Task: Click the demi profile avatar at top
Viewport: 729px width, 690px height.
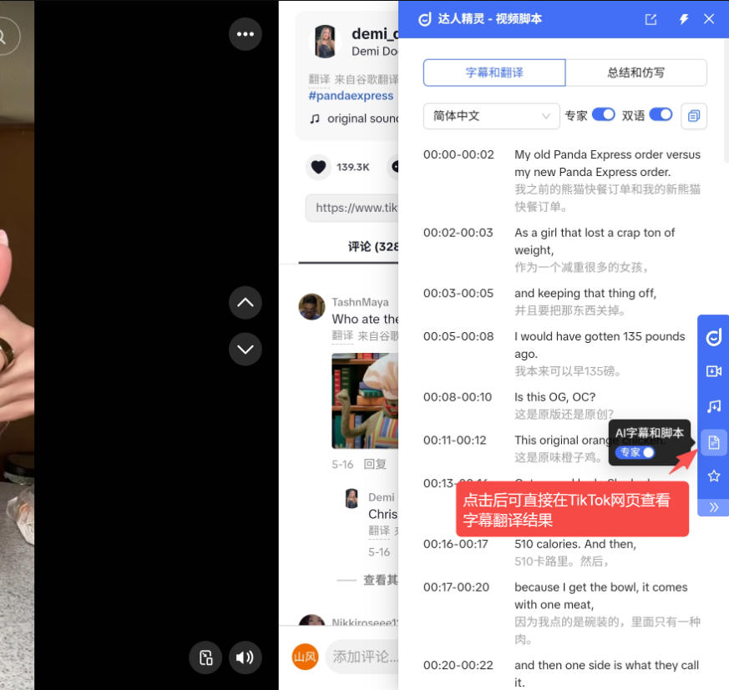Action: click(325, 42)
